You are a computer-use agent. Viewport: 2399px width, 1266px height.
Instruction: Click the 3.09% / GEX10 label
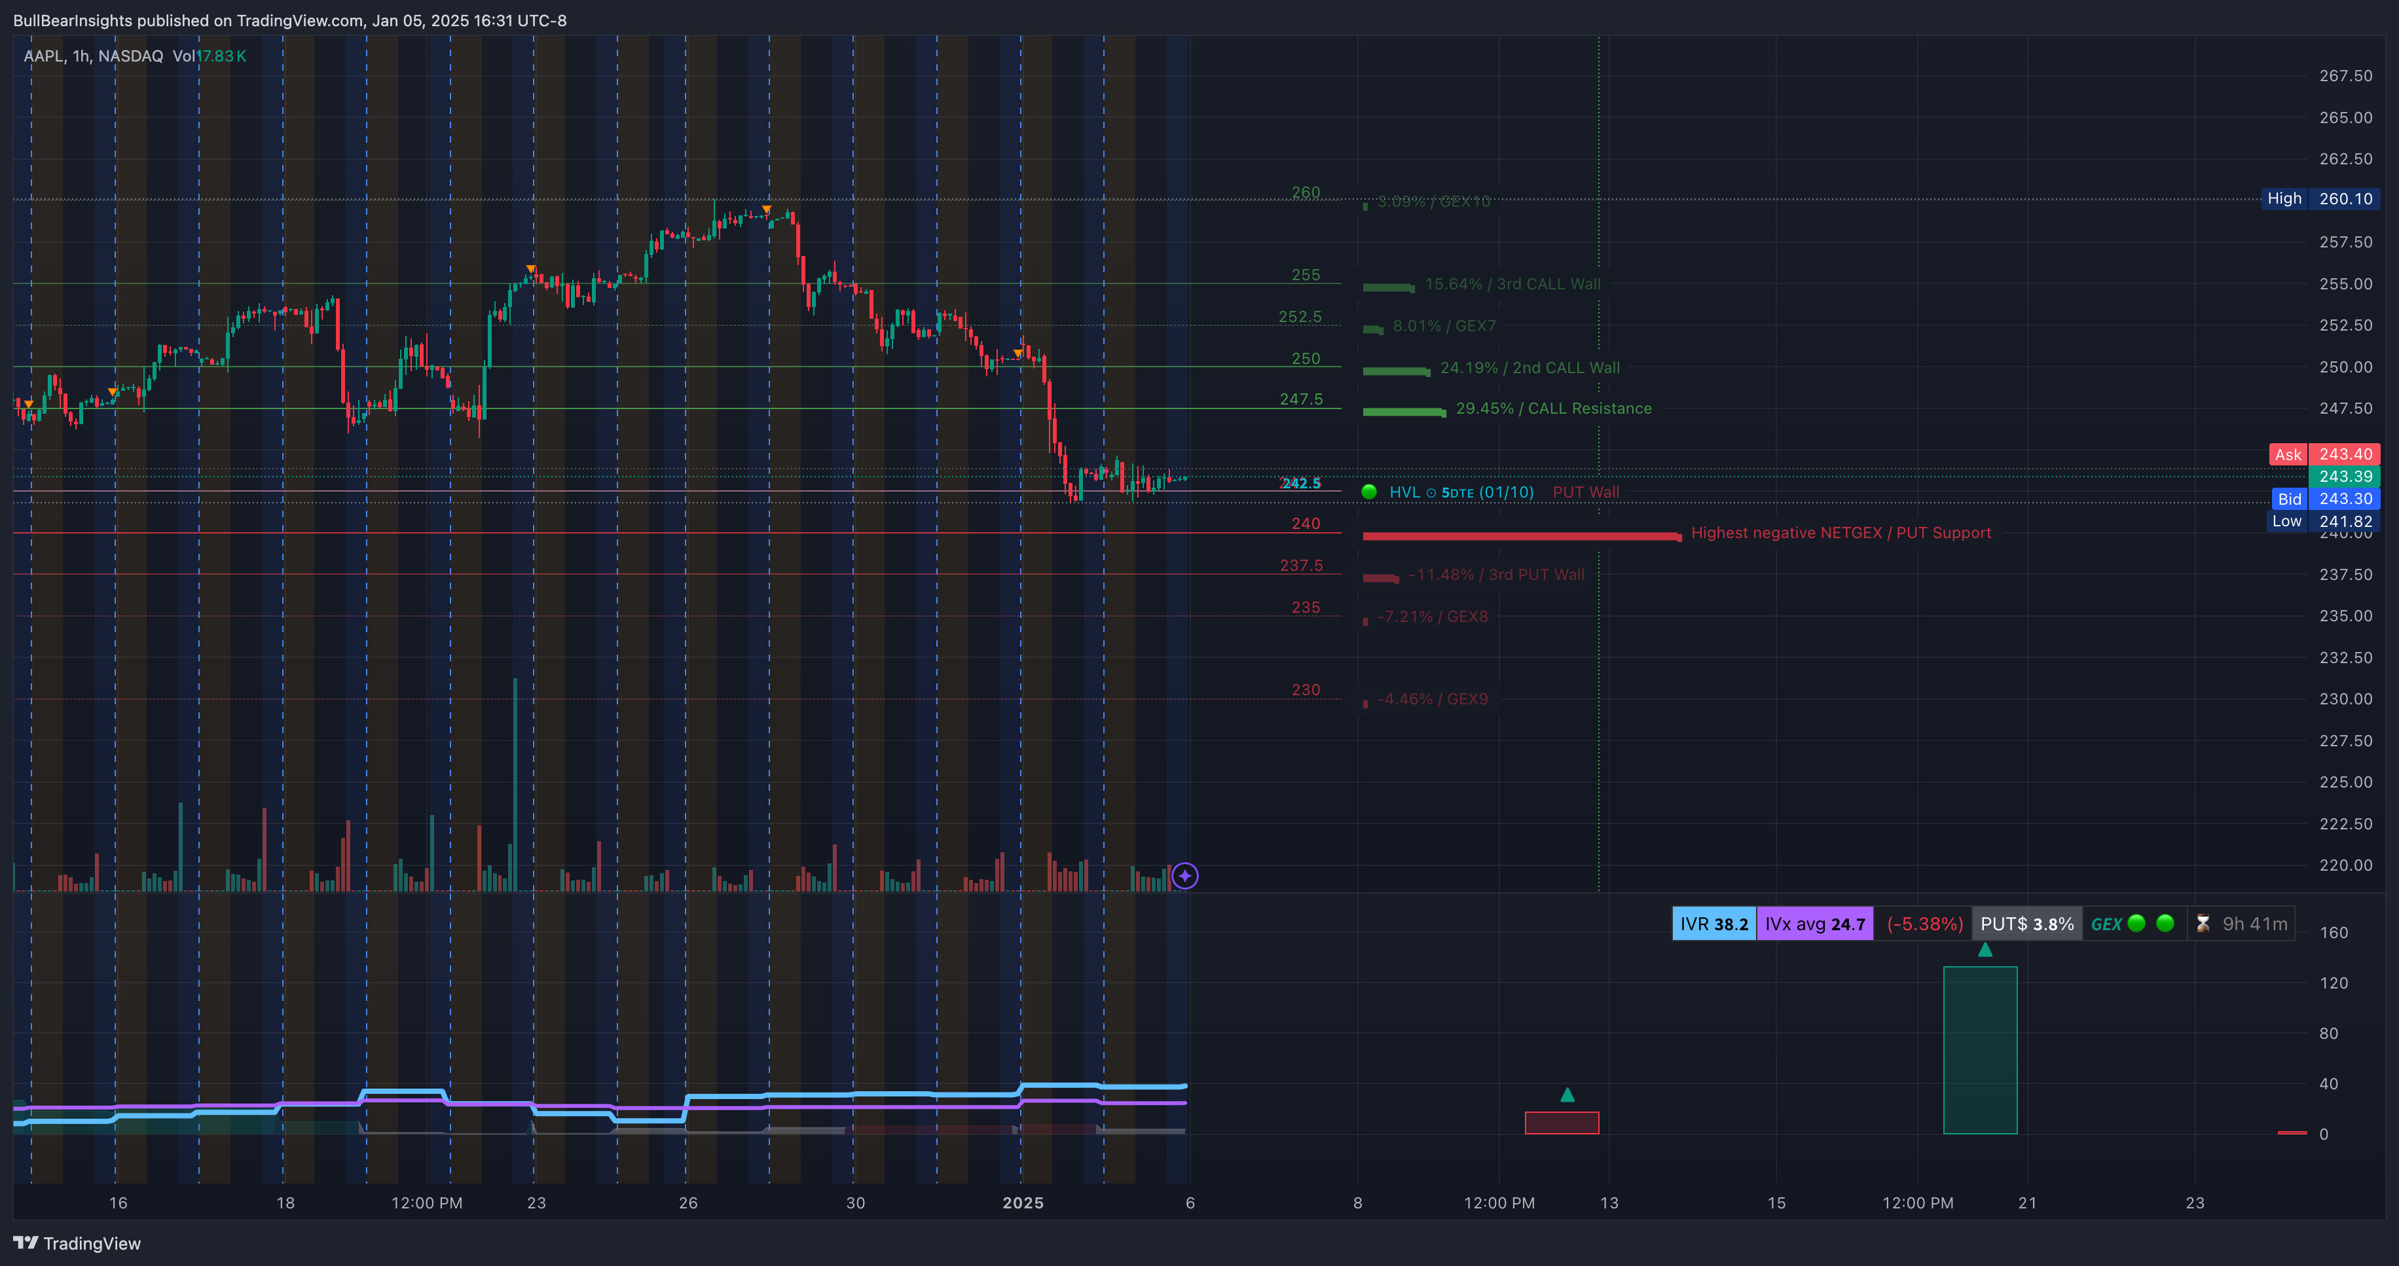click(x=1434, y=201)
